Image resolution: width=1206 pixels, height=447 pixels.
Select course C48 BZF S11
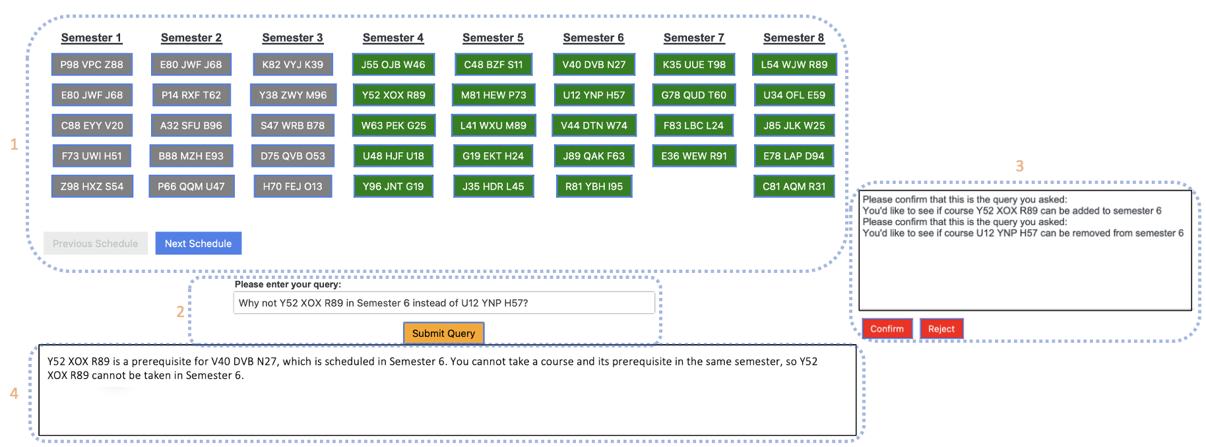point(493,65)
